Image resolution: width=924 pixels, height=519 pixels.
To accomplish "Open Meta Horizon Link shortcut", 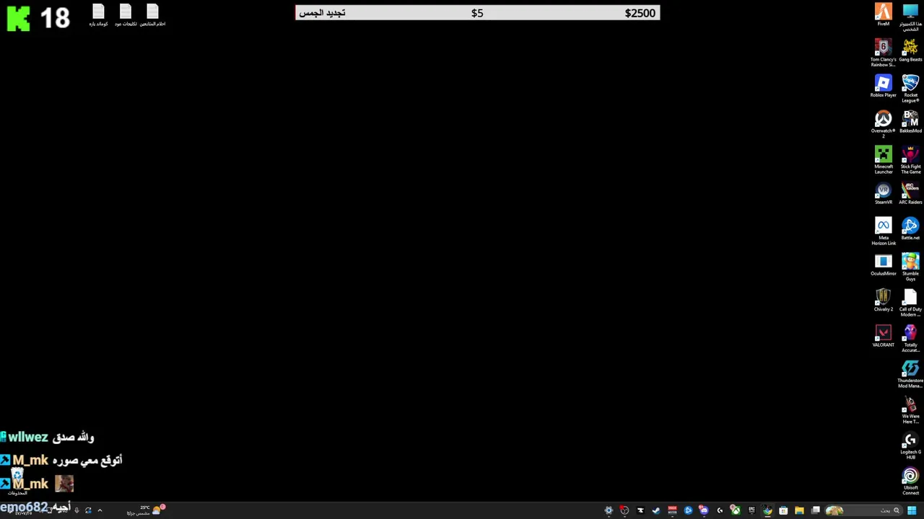I will [883, 231].
